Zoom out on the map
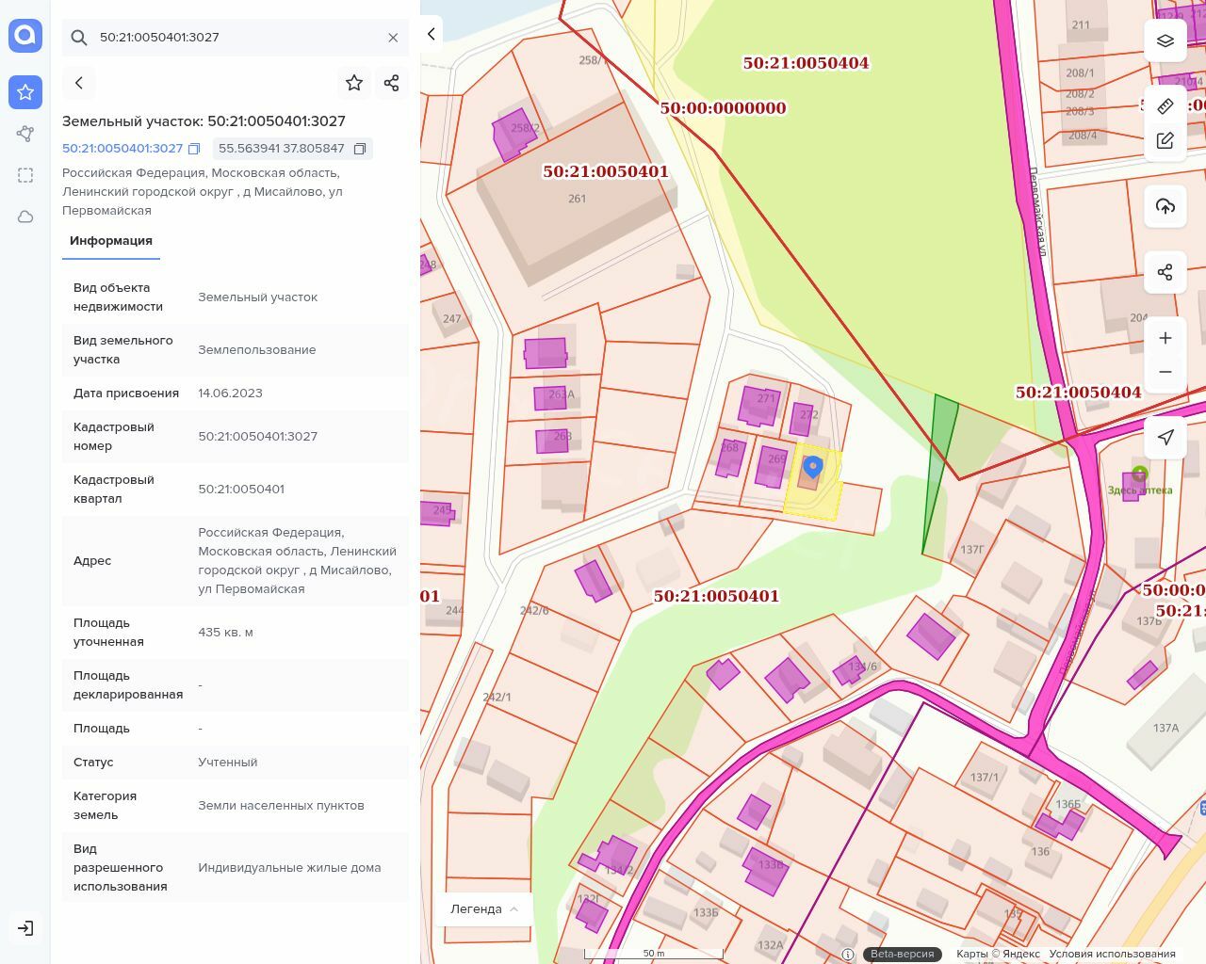Screen dimensions: 1206x964 [1165, 372]
